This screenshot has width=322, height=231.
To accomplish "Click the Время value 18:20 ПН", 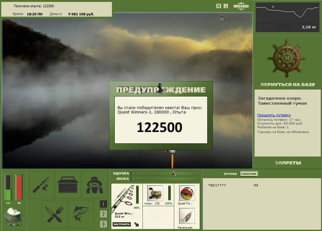I will point(35,14).
